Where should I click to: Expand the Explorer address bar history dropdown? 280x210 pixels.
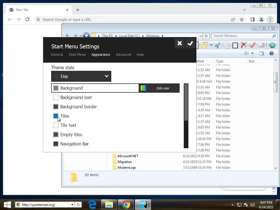(201, 36)
